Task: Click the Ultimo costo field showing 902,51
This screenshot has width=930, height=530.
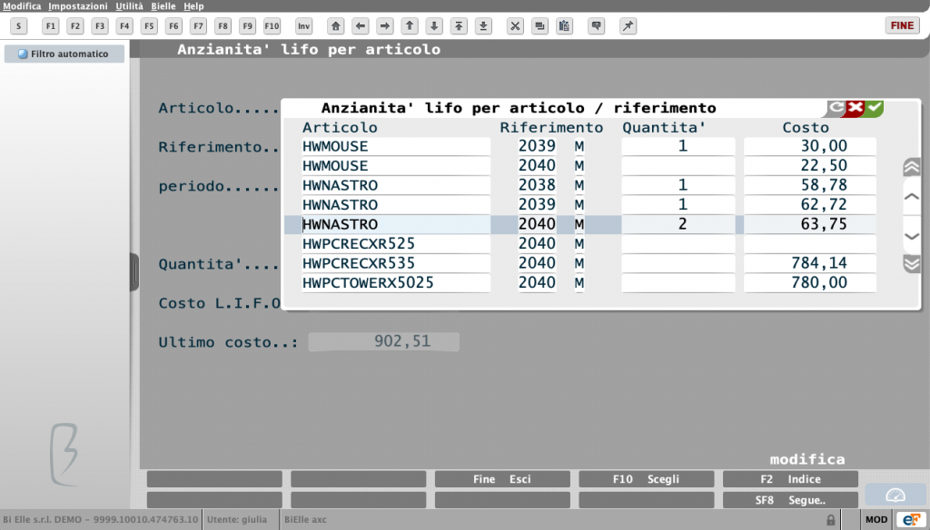Action: 384,341
